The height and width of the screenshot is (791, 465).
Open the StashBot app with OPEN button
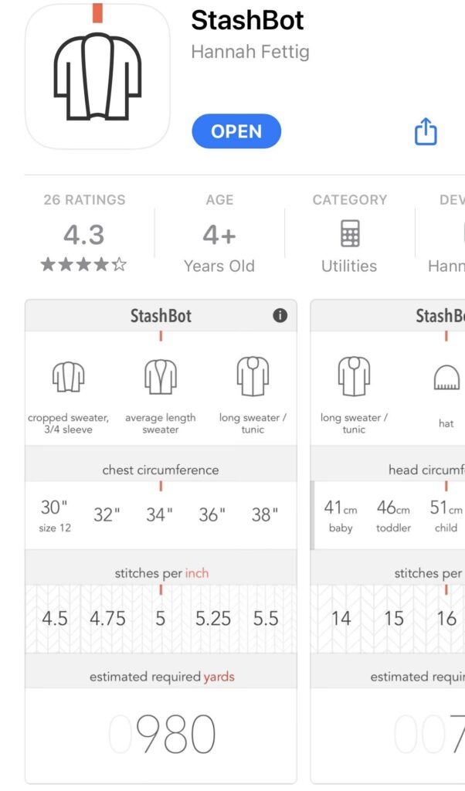236,131
